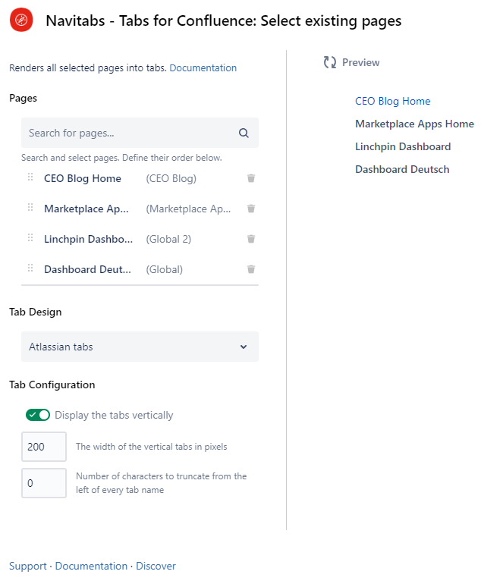Toggle Display the tabs vertically switch
This screenshot has height=587, width=481.
pos(38,415)
